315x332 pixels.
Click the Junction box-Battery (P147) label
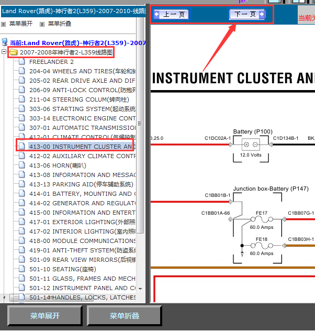[271, 189]
